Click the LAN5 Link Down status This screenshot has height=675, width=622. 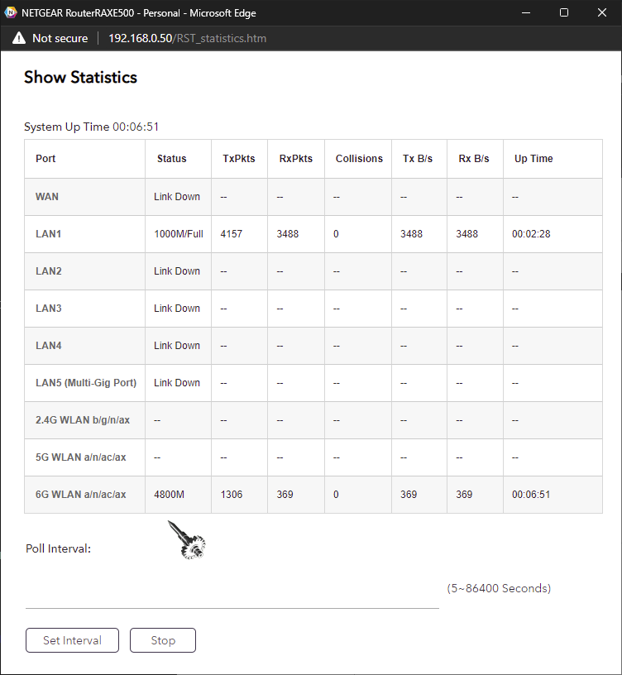[177, 383]
